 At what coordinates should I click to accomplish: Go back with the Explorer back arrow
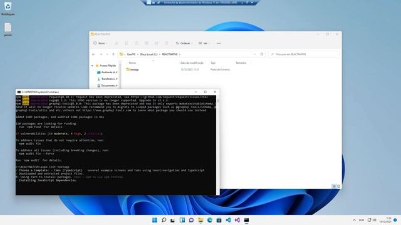coord(93,54)
